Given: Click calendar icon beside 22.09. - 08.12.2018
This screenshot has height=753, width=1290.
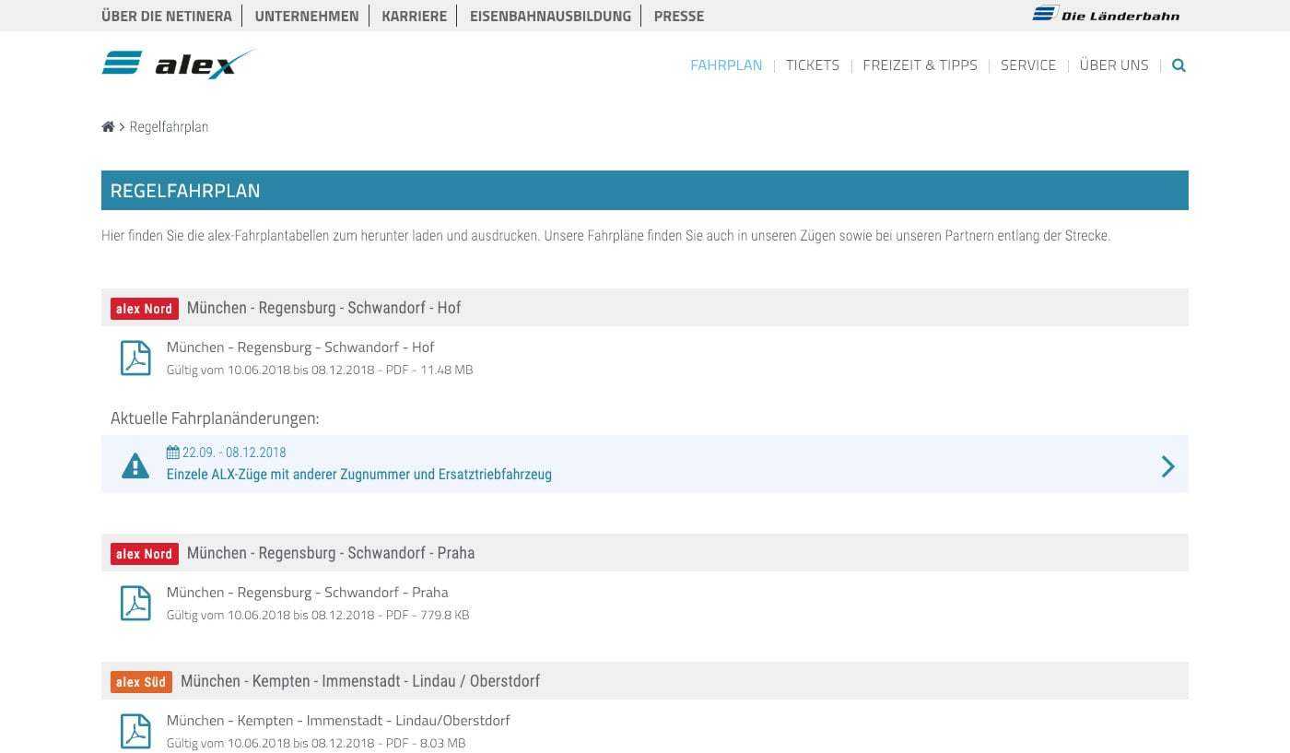Looking at the screenshot, I should (172, 453).
